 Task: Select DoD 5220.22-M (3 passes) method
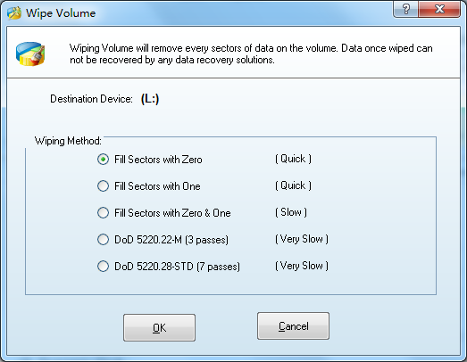103,240
